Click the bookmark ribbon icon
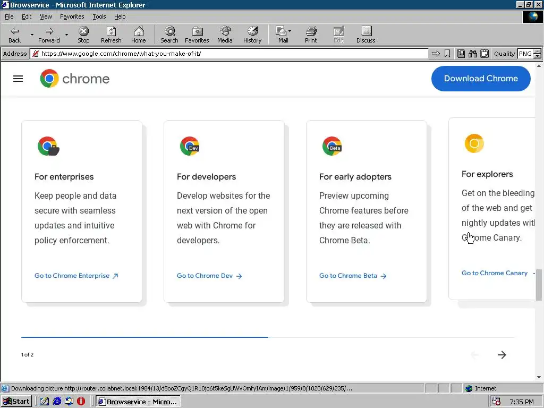 447,54
